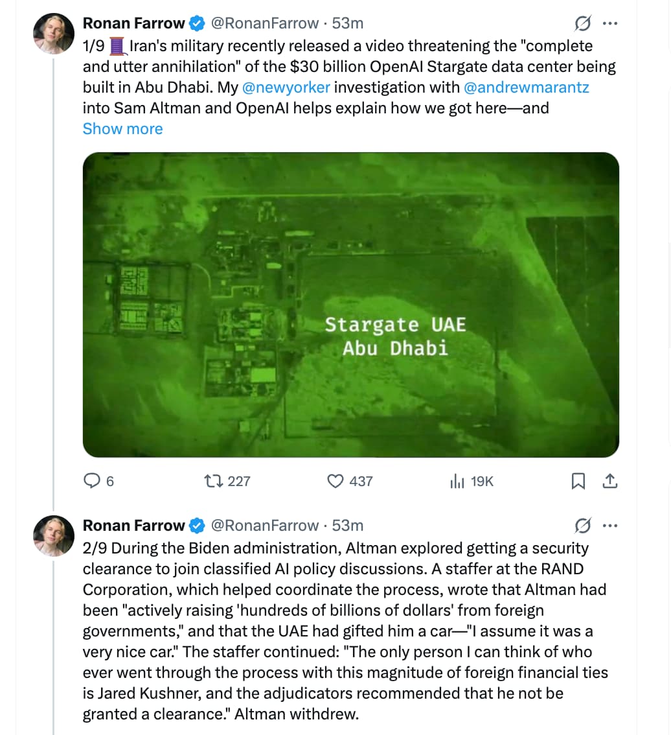Share the first tweet via share icon

click(609, 481)
